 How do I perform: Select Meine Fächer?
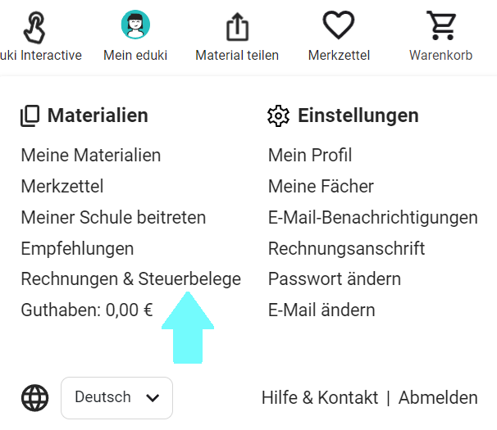pyautogui.click(x=321, y=186)
